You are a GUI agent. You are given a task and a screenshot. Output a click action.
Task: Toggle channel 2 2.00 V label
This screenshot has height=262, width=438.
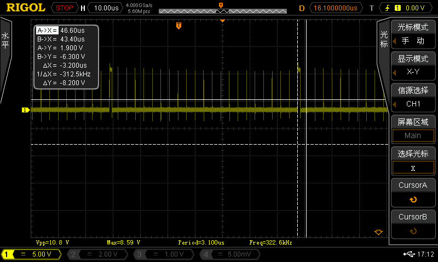[x=97, y=254]
